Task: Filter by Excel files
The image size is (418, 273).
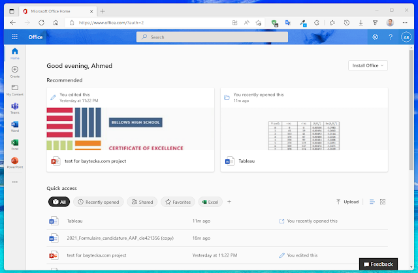Action: click(210, 202)
